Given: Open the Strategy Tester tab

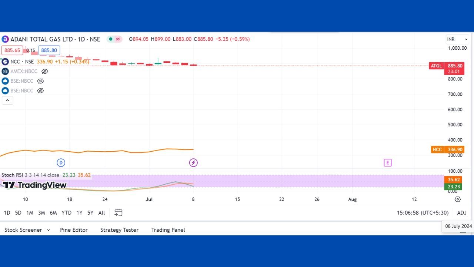Looking at the screenshot, I should [x=119, y=230].
